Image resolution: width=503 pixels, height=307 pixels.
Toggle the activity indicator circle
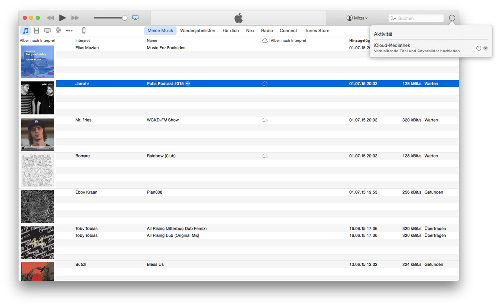tap(452, 18)
